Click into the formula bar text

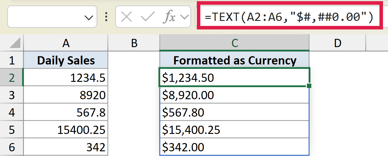coord(289,17)
